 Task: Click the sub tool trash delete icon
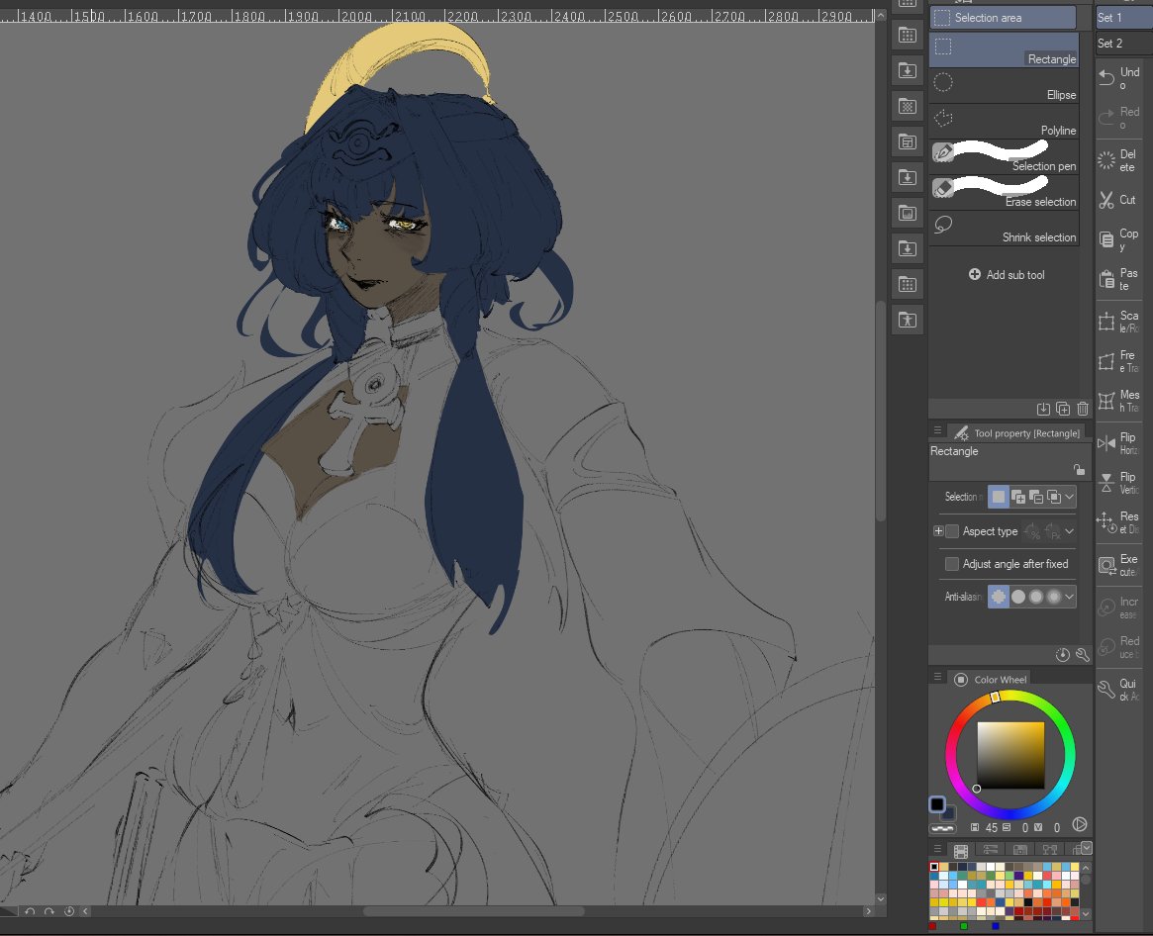pos(1083,408)
